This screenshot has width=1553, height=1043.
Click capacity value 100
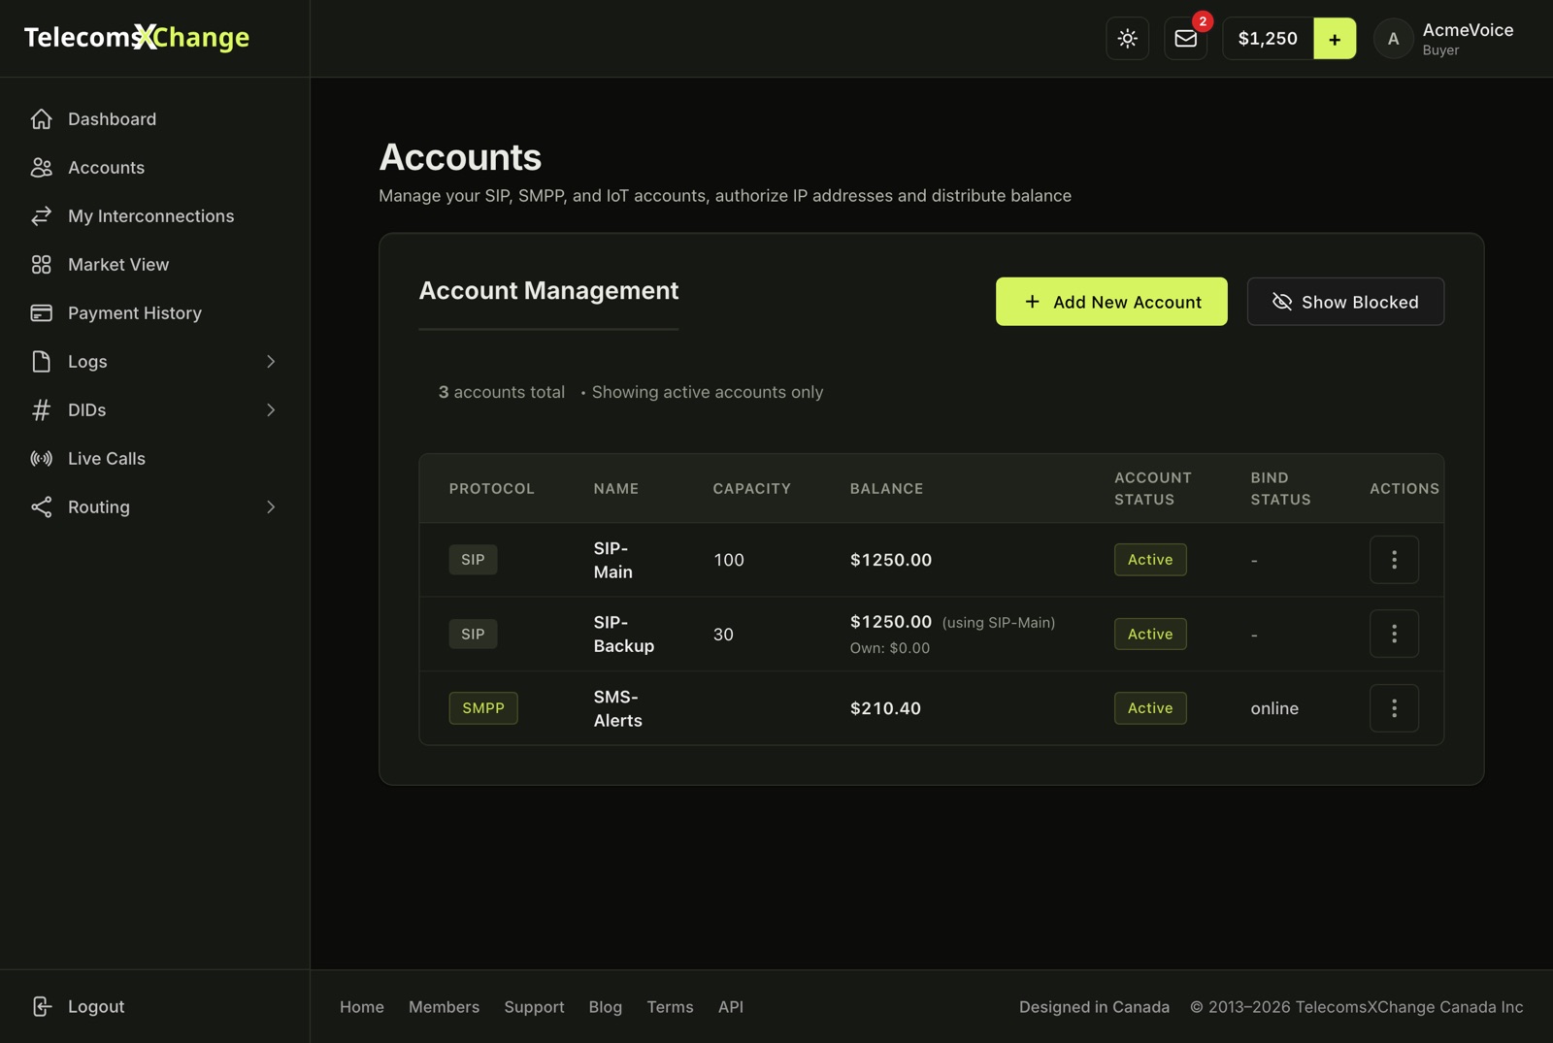[x=729, y=560]
